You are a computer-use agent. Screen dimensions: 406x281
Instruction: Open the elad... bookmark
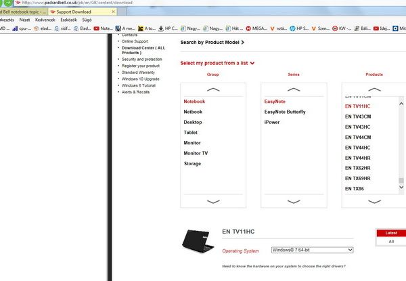click(x=43, y=28)
